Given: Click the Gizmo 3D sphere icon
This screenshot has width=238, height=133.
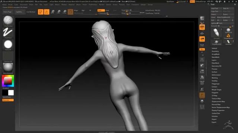Looking at the screenshot, I should (x=70, y=12).
